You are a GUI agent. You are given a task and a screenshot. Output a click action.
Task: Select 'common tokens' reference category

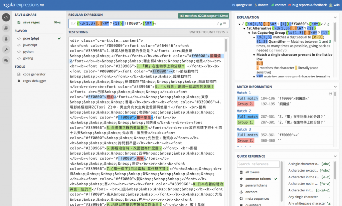258,179
